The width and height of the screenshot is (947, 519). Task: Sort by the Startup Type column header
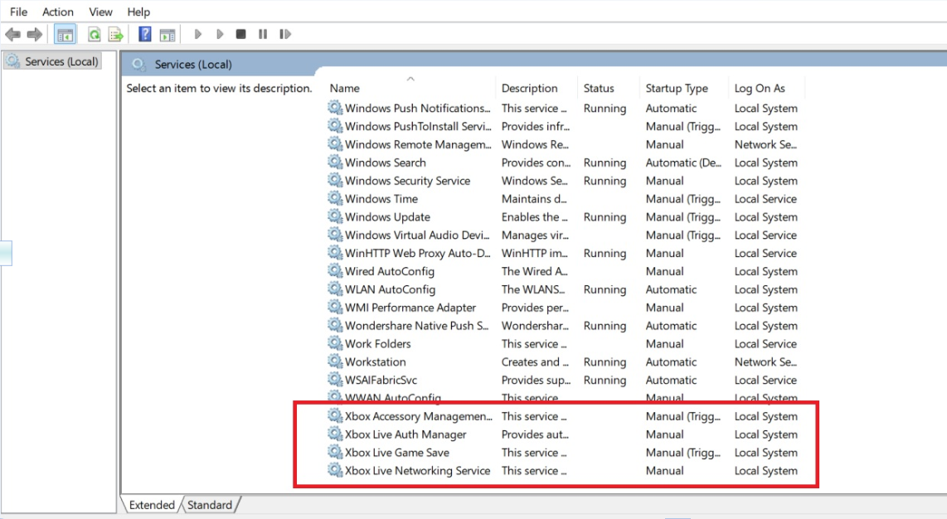click(677, 89)
